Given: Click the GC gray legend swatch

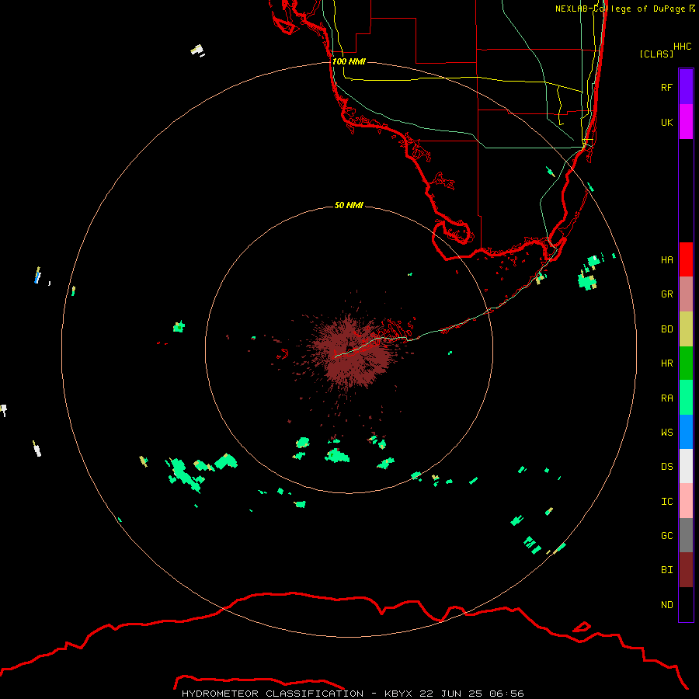Looking at the screenshot, I should tap(686, 535).
